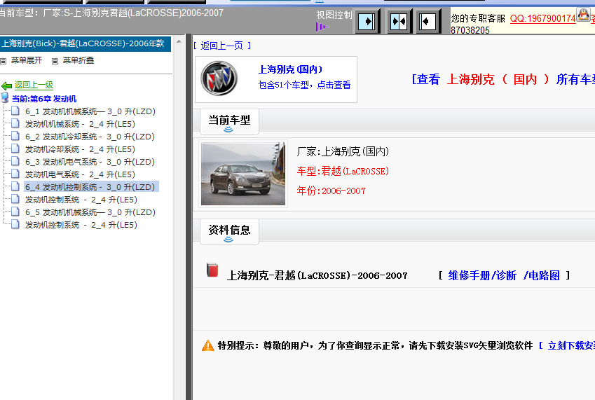This screenshot has height=400, width=595.
Task: Open 上海别克(国内) brand link
Action: click(x=290, y=69)
